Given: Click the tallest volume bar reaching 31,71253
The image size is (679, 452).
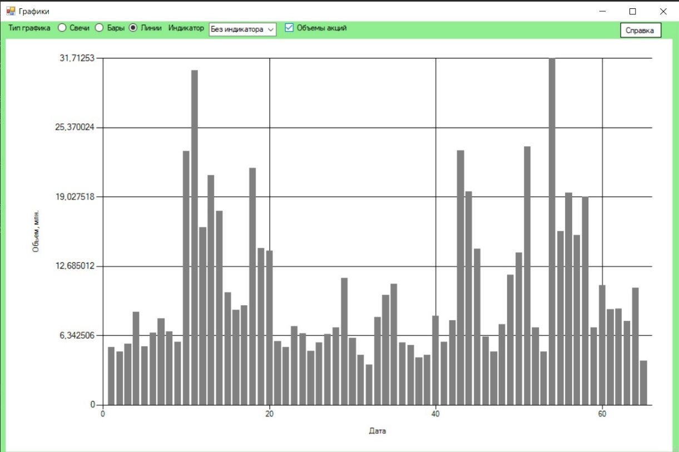Looking at the screenshot, I should 552,231.
